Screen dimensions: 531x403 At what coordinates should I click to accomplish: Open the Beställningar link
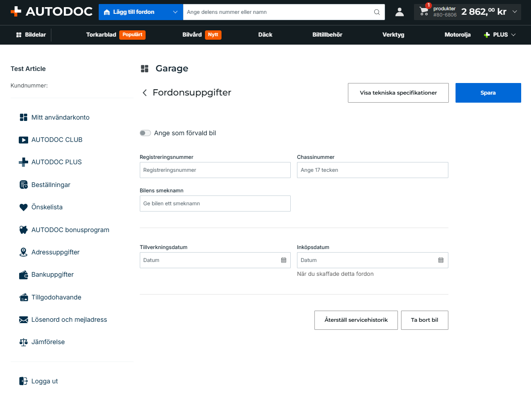(51, 185)
